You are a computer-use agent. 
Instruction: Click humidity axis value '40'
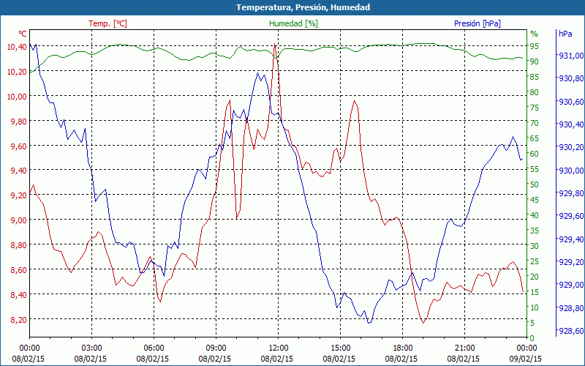click(535, 215)
